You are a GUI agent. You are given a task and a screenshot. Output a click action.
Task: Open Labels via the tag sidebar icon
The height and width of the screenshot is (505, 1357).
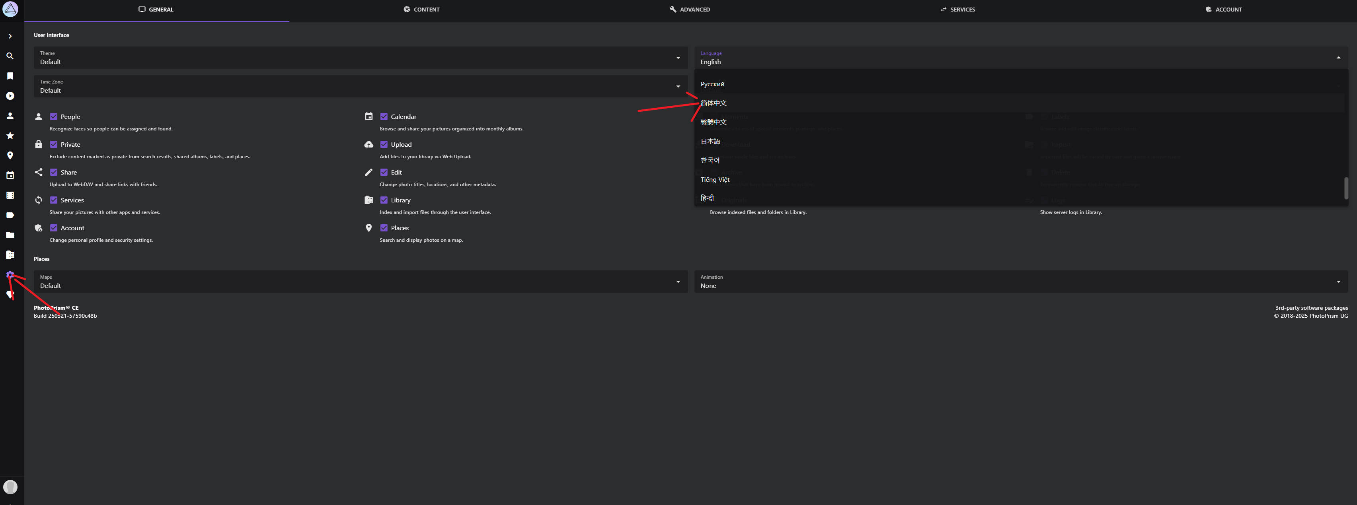(10, 216)
